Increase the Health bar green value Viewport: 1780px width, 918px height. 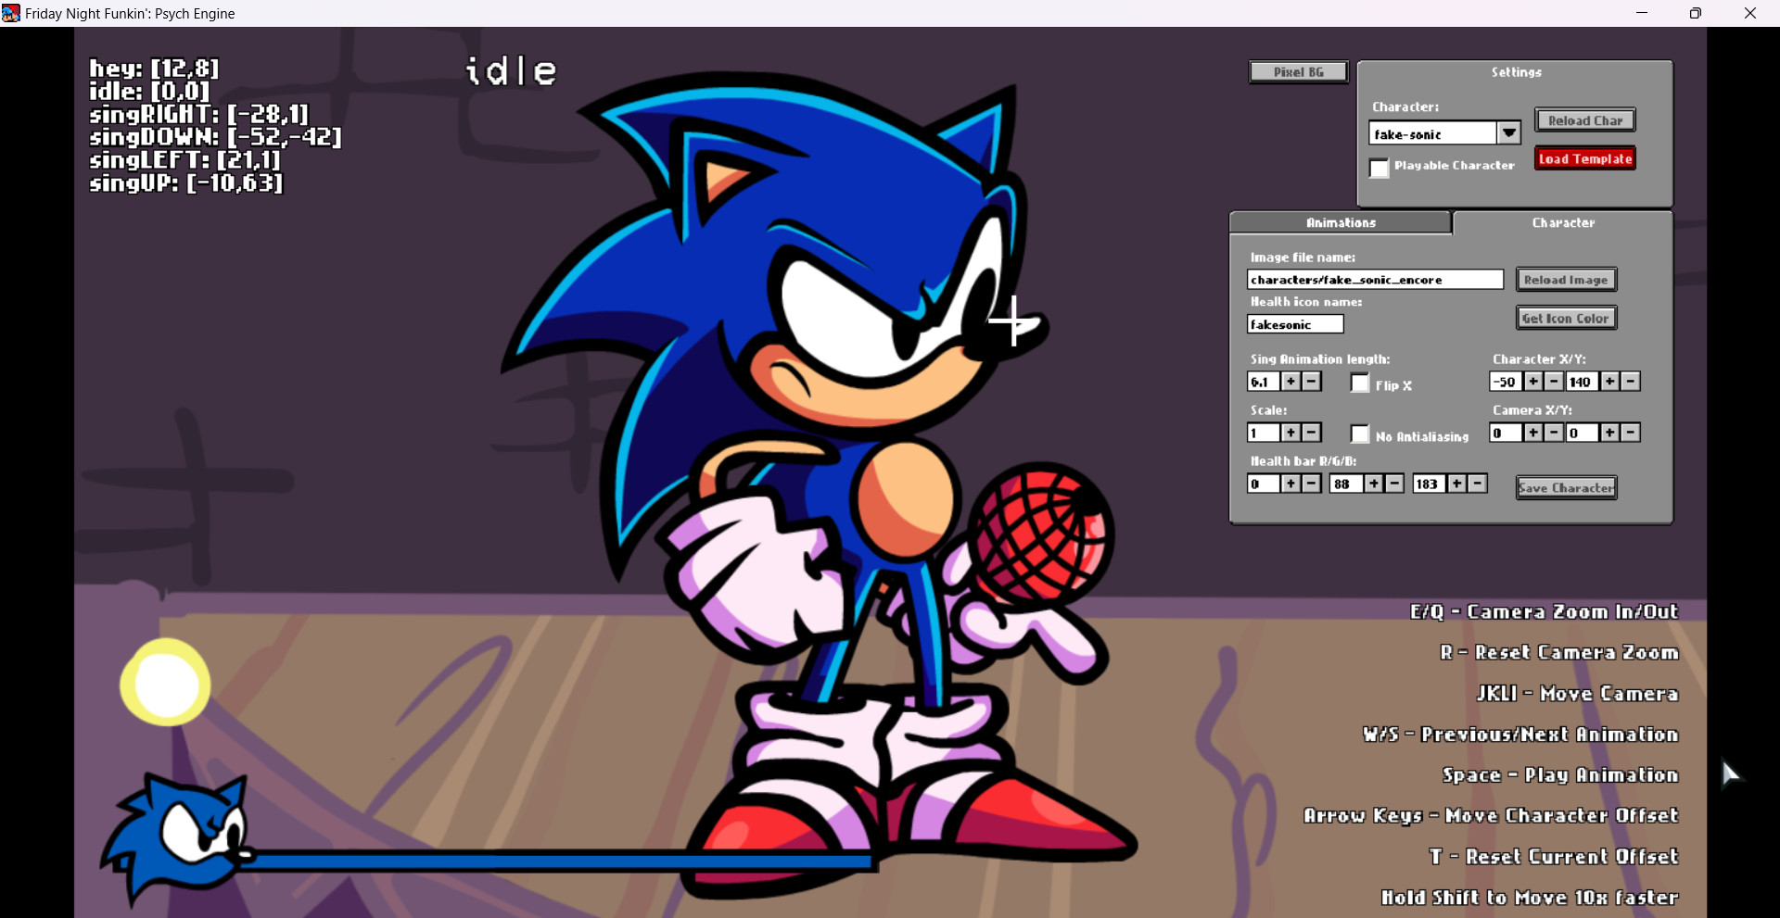coord(1374,483)
